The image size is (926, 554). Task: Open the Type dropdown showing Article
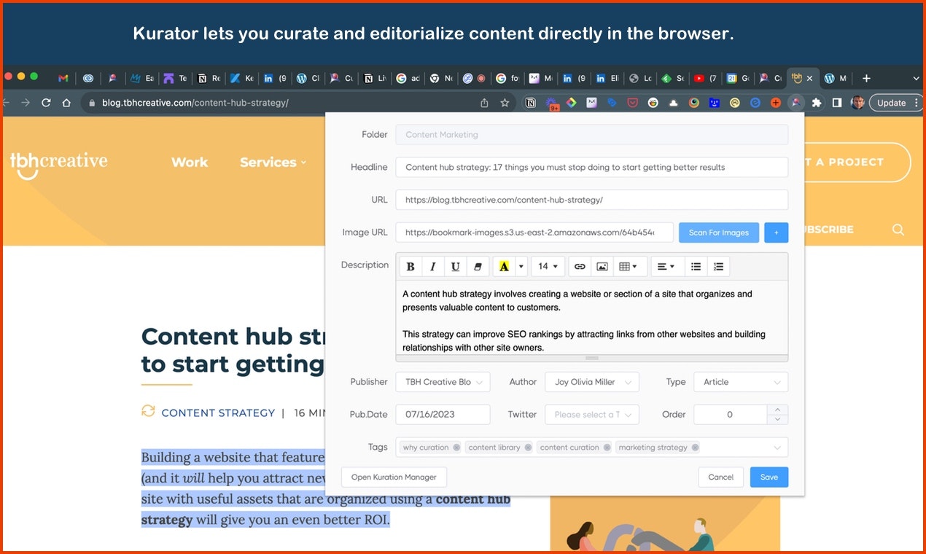pyautogui.click(x=741, y=382)
